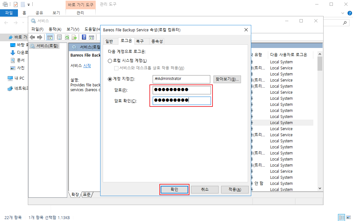Switch Explorer to large icons view
Viewport: 353px width, 221px height.
(349, 217)
